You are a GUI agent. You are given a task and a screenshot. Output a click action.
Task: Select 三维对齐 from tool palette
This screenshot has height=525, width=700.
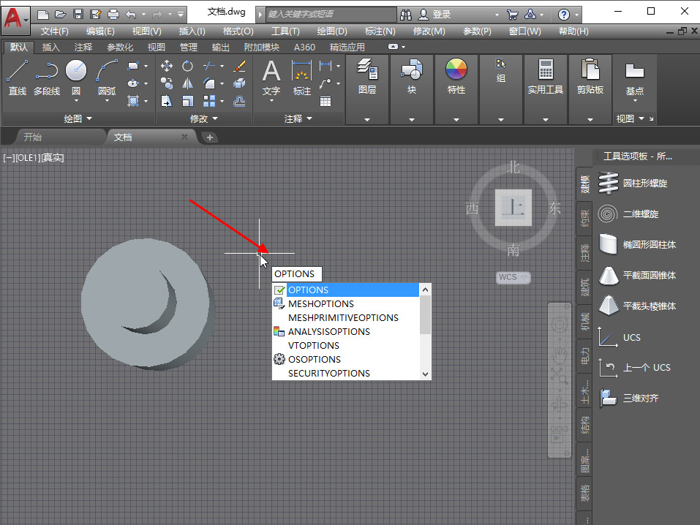click(628, 399)
